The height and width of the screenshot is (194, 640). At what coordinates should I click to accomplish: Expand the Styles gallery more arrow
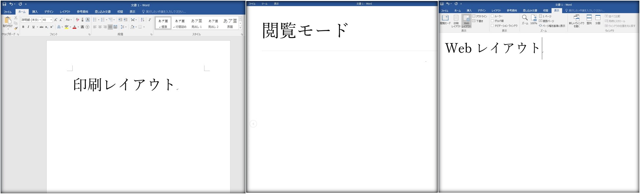(240, 28)
